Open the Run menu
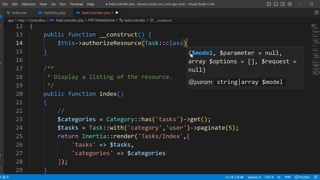 [63, 4]
